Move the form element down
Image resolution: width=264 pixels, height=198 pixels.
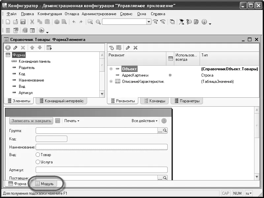click(40, 48)
